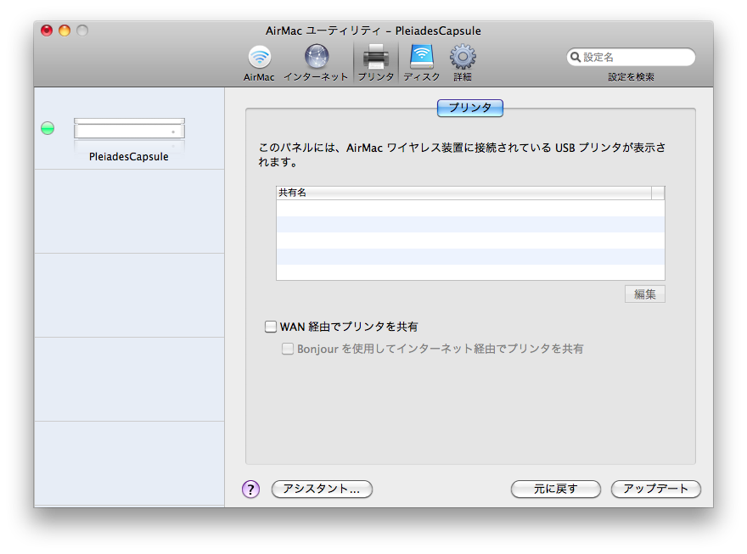The image size is (747, 554).
Task: Click the magnifying glass in the search field
Action: pos(576,57)
